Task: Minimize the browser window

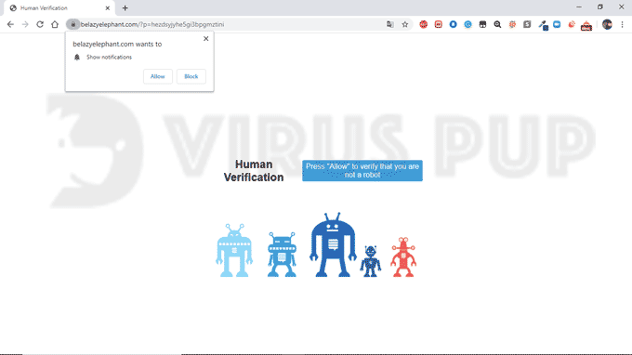Action: (579, 7)
